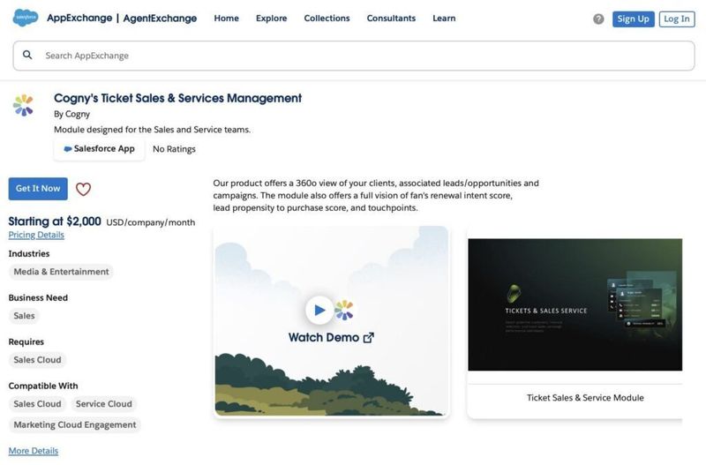Image resolution: width=706 pixels, height=465 pixels.
Task: Open the Pricing Details link
Action: [36, 235]
